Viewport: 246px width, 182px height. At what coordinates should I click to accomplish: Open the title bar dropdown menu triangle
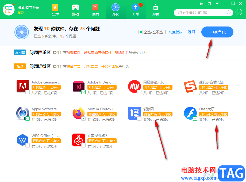(217, 3)
